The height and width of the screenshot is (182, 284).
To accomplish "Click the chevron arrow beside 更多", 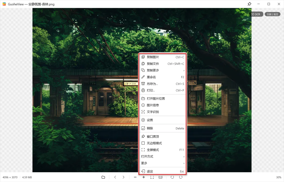I will (184, 163).
